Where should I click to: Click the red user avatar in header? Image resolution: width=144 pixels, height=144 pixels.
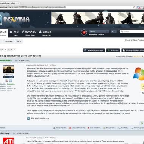tap(84, 33)
